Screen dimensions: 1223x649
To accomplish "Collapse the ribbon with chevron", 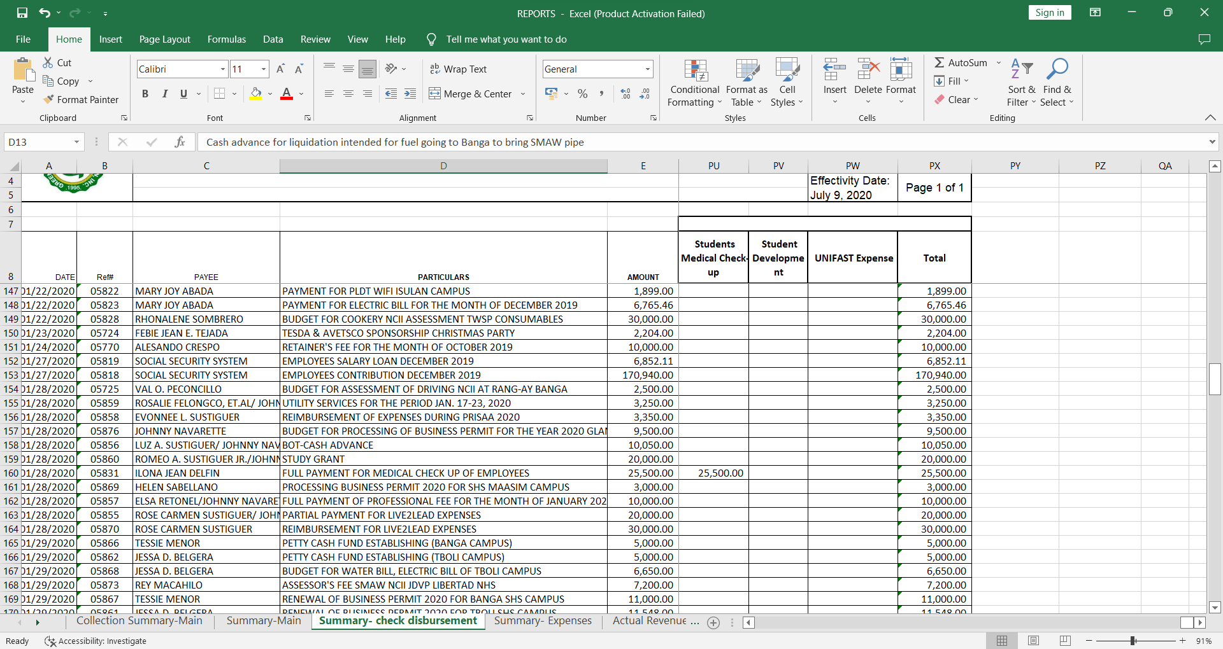I will pyautogui.click(x=1210, y=118).
